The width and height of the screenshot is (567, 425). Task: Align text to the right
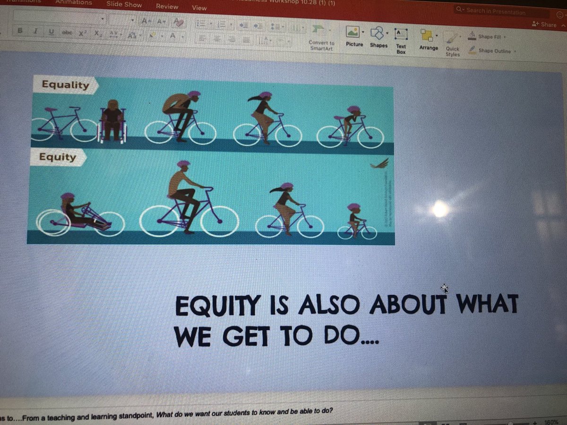[231, 40]
